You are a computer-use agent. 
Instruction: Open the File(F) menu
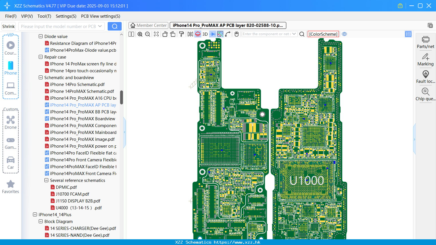click(x=11, y=16)
